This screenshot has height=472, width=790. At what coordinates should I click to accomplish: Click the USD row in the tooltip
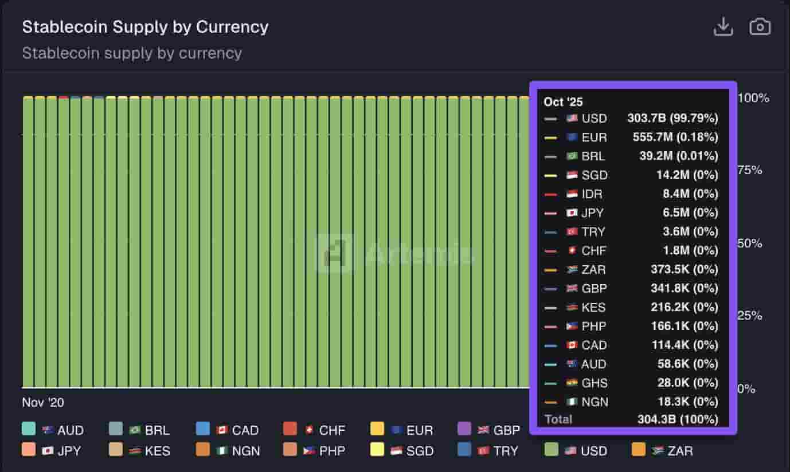click(631, 119)
